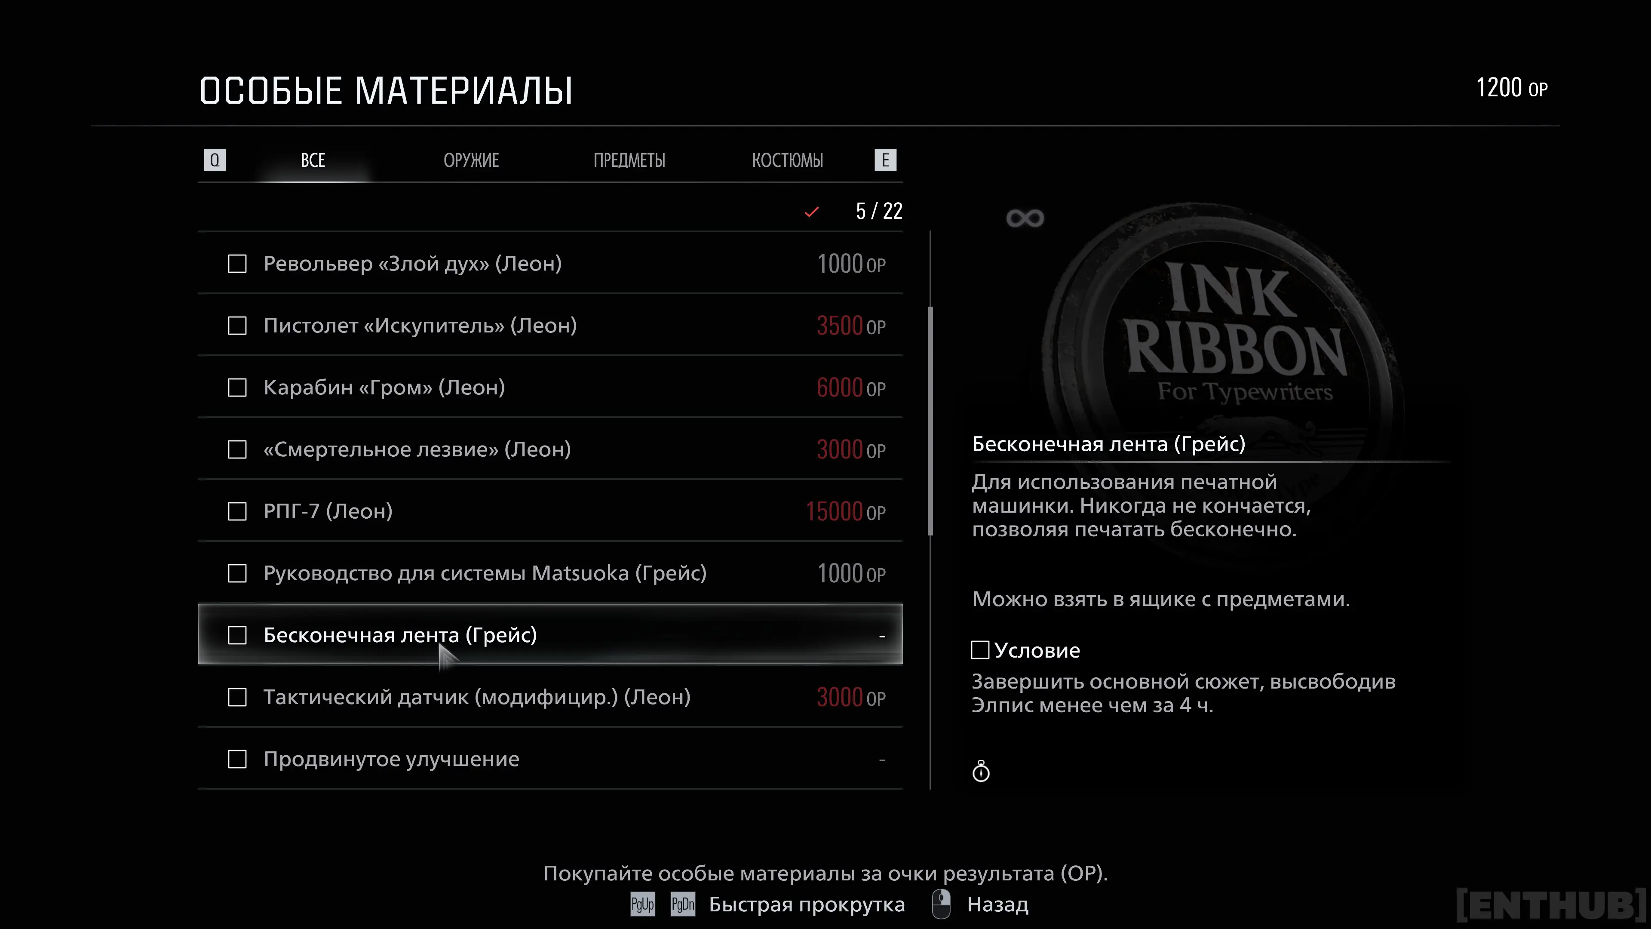The height and width of the screenshot is (929, 1651).
Task: Select Карабин «Гром» (Леон) entry
Action: point(384,387)
